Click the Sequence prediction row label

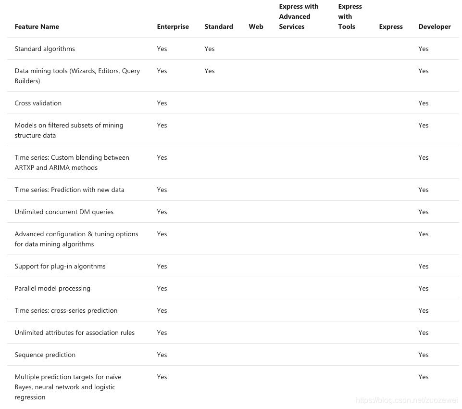coord(45,355)
